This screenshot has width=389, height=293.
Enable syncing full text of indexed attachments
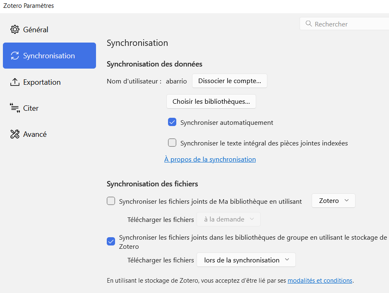[x=172, y=143]
